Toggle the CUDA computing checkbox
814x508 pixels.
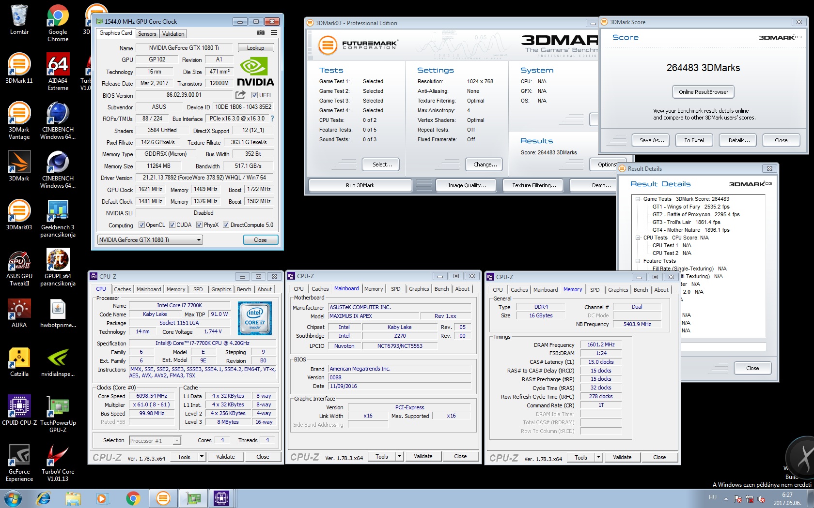click(172, 225)
